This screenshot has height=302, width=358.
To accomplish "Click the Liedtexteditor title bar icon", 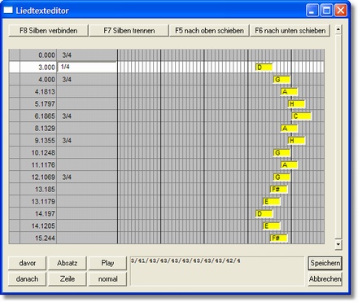I will tap(8, 11).
